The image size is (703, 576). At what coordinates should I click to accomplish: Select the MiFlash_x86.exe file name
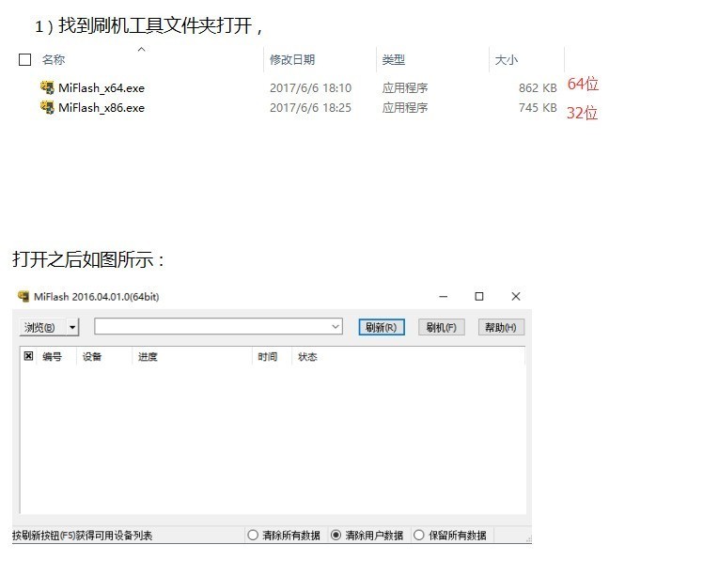(x=102, y=107)
